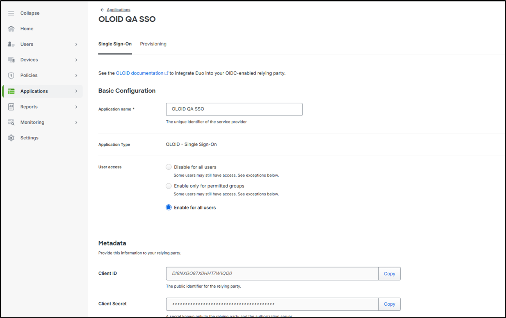This screenshot has width=506, height=318.
Task: Click the Home house icon
Action: (x=11, y=29)
